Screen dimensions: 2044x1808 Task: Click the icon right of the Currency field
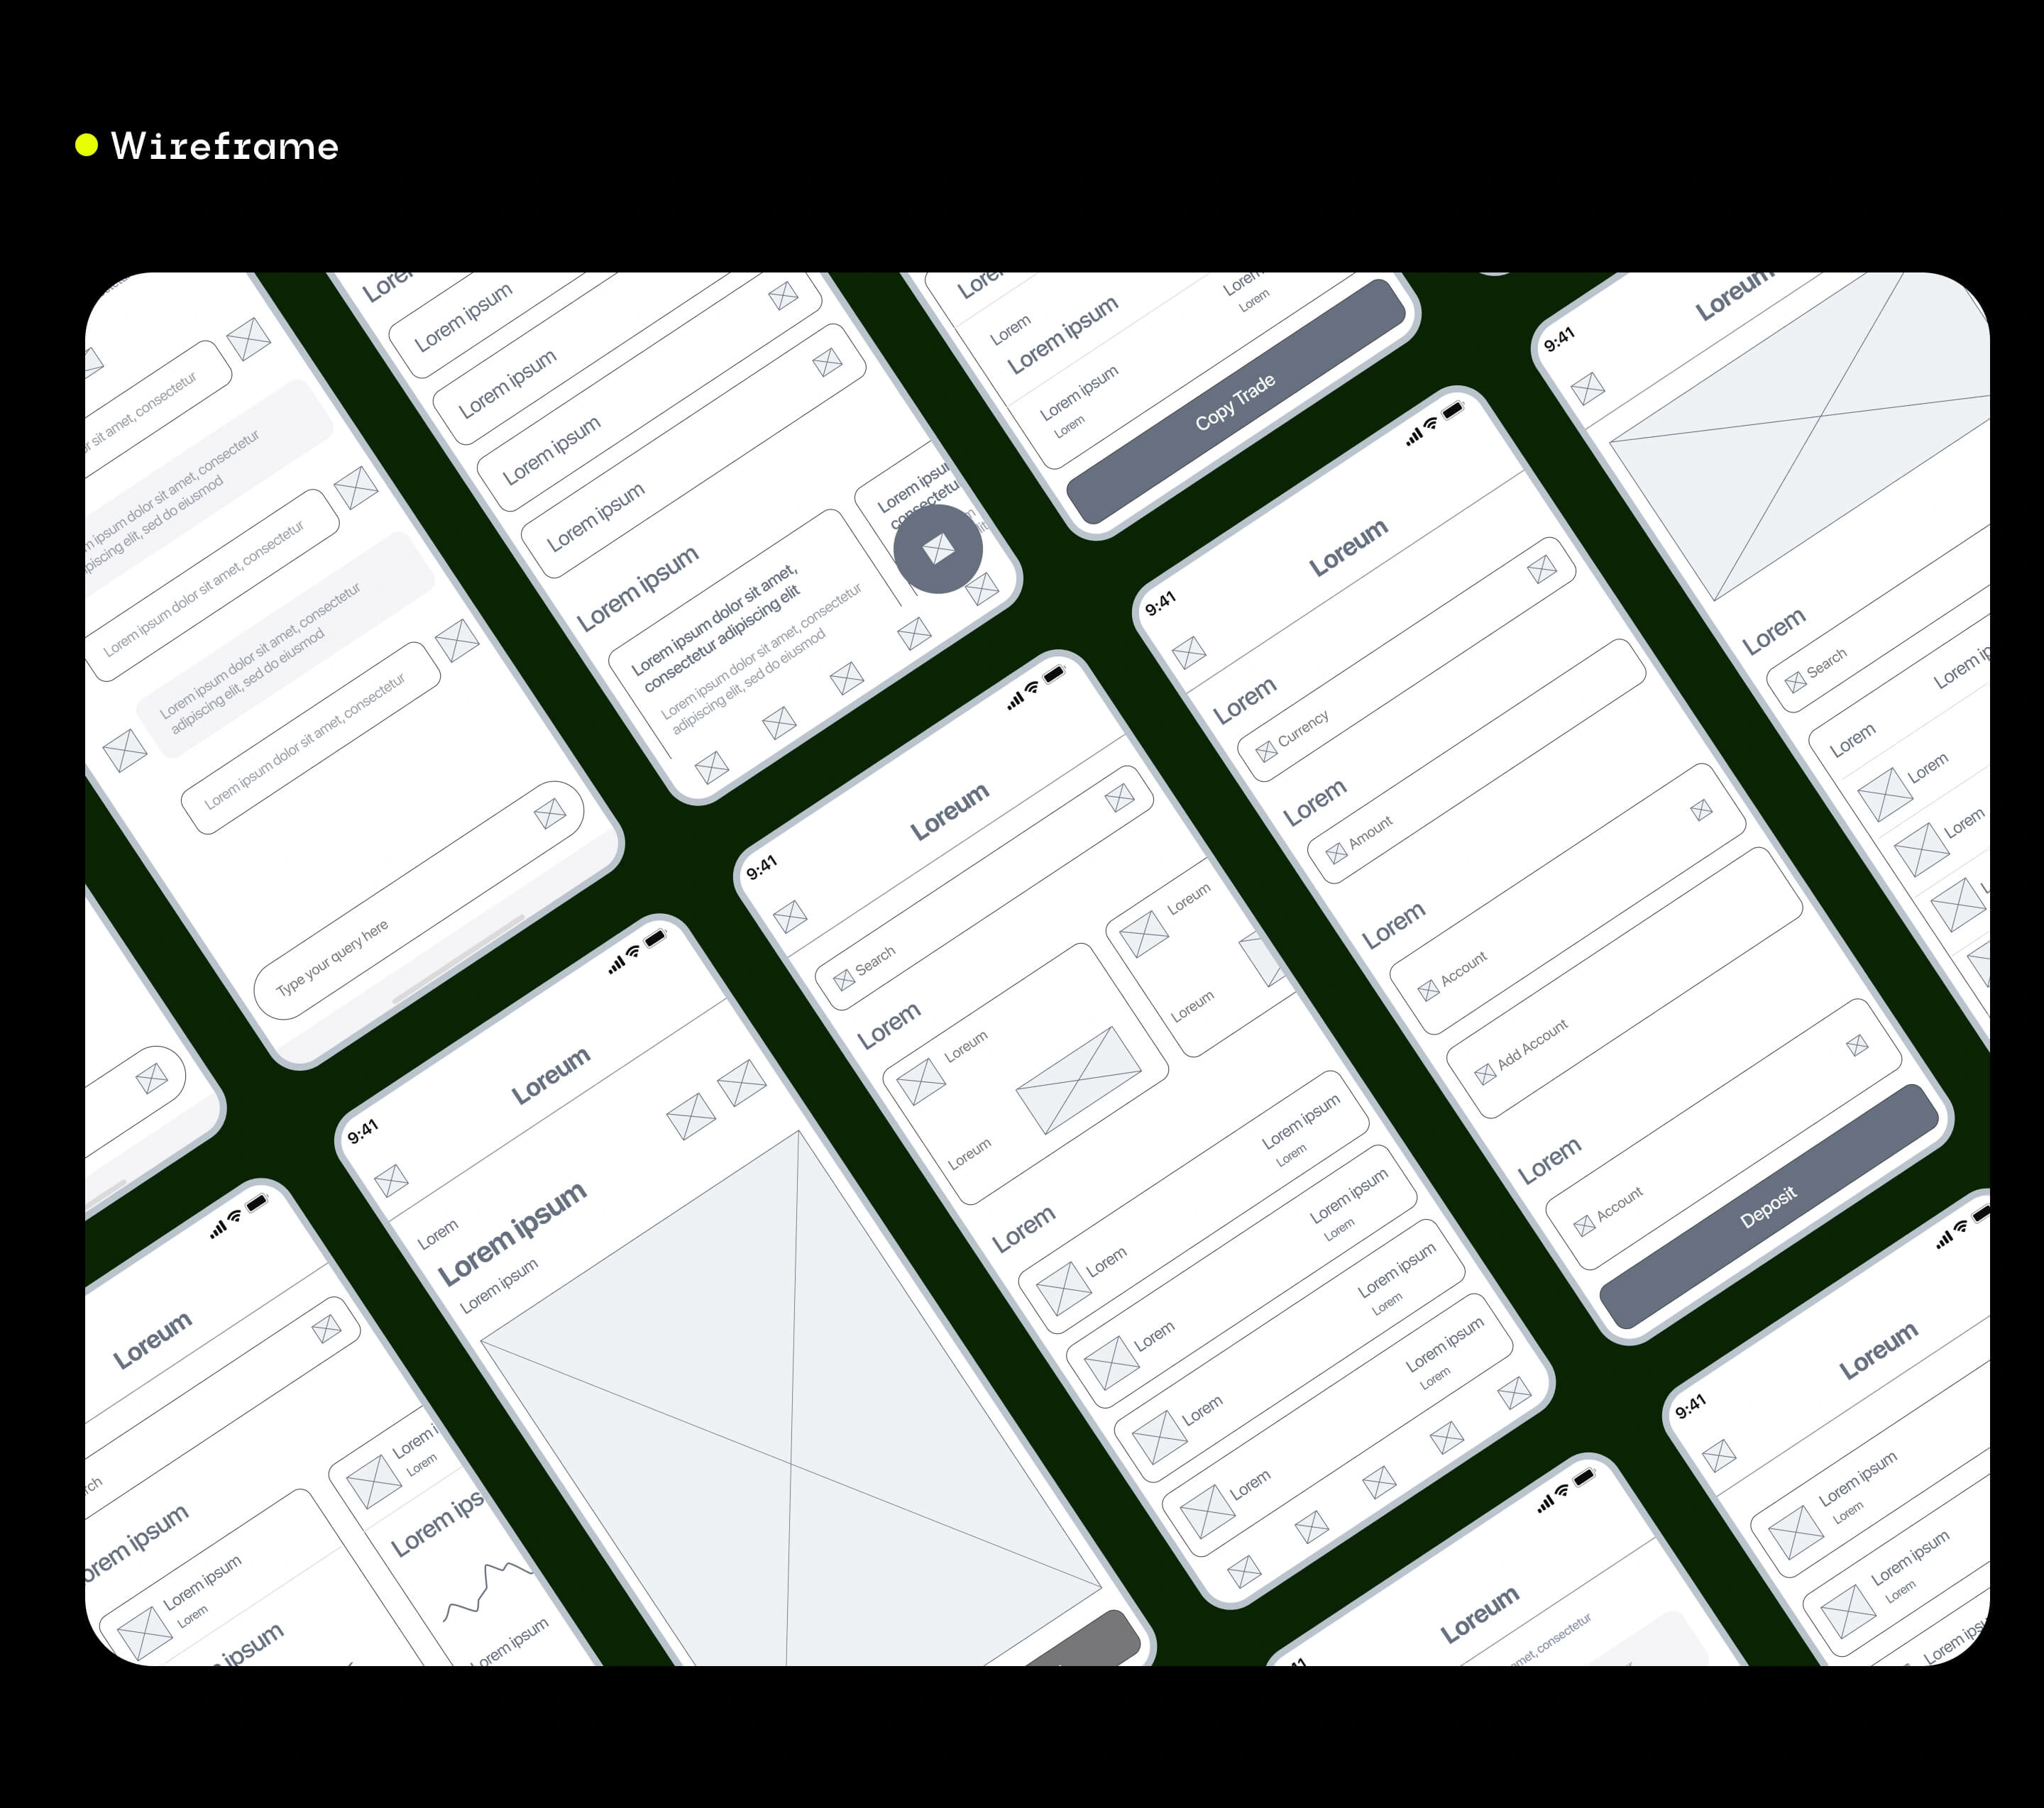[1541, 569]
